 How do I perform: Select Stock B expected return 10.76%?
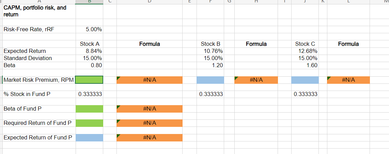(x=211, y=51)
